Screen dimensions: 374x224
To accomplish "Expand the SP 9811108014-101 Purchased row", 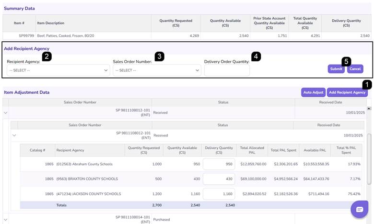I will click(5, 220).
